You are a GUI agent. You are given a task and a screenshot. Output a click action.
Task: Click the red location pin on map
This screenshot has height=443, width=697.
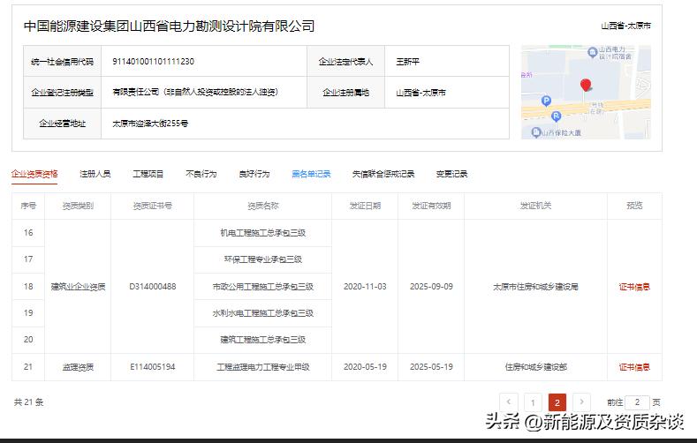point(586,86)
